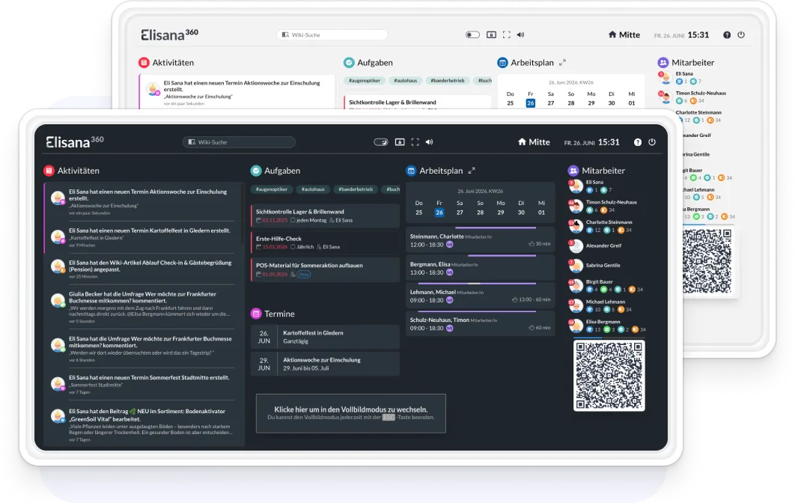Click Elisana 360 logo in light dashboard

click(x=169, y=34)
